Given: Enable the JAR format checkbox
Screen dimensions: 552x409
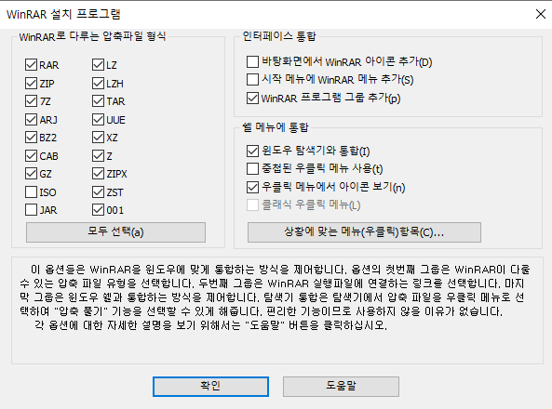Looking at the screenshot, I should 31,210.
